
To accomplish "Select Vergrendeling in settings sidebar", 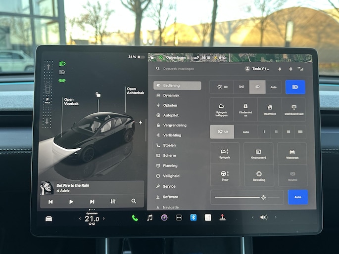I will pyautogui.click(x=174, y=125).
